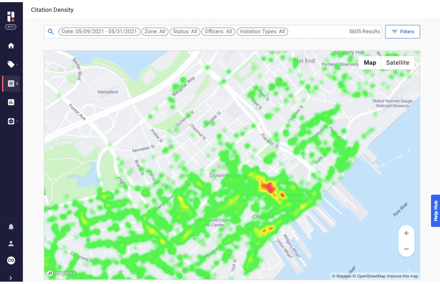Switch to Map view
The height and width of the screenshot is (284, 440).
(369, 63)
